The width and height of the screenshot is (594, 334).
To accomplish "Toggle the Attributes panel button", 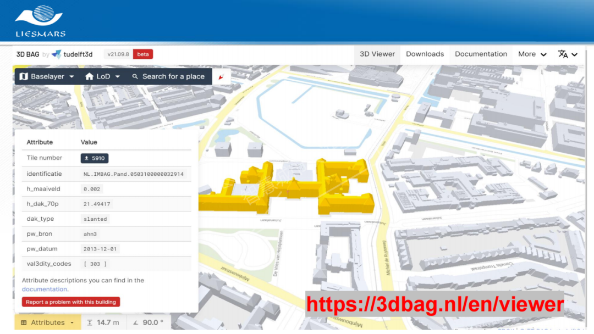I will (48, 322).
